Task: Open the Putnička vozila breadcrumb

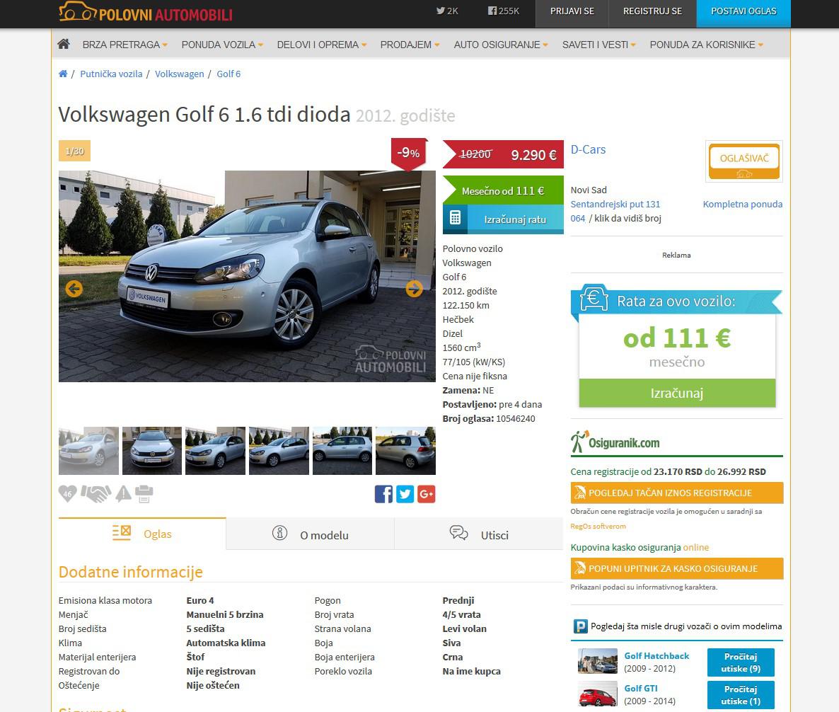Action: pos(111,74)
